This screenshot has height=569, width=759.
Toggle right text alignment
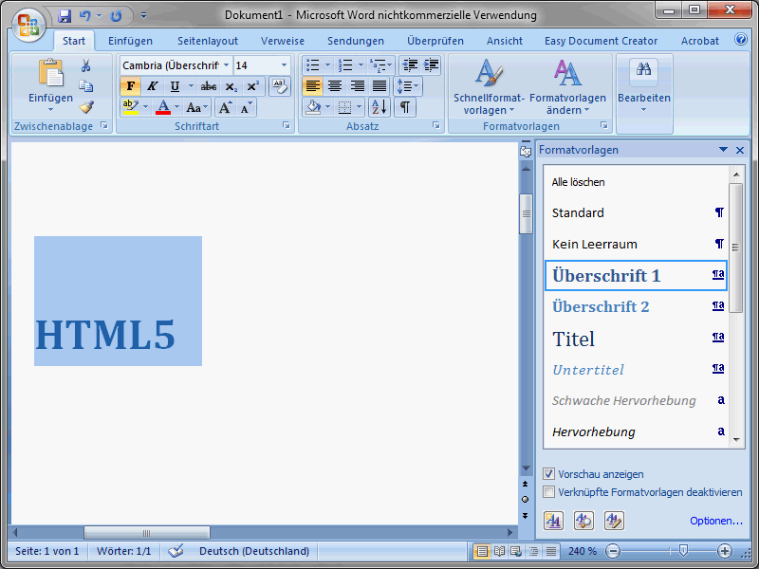coord(358,86)
